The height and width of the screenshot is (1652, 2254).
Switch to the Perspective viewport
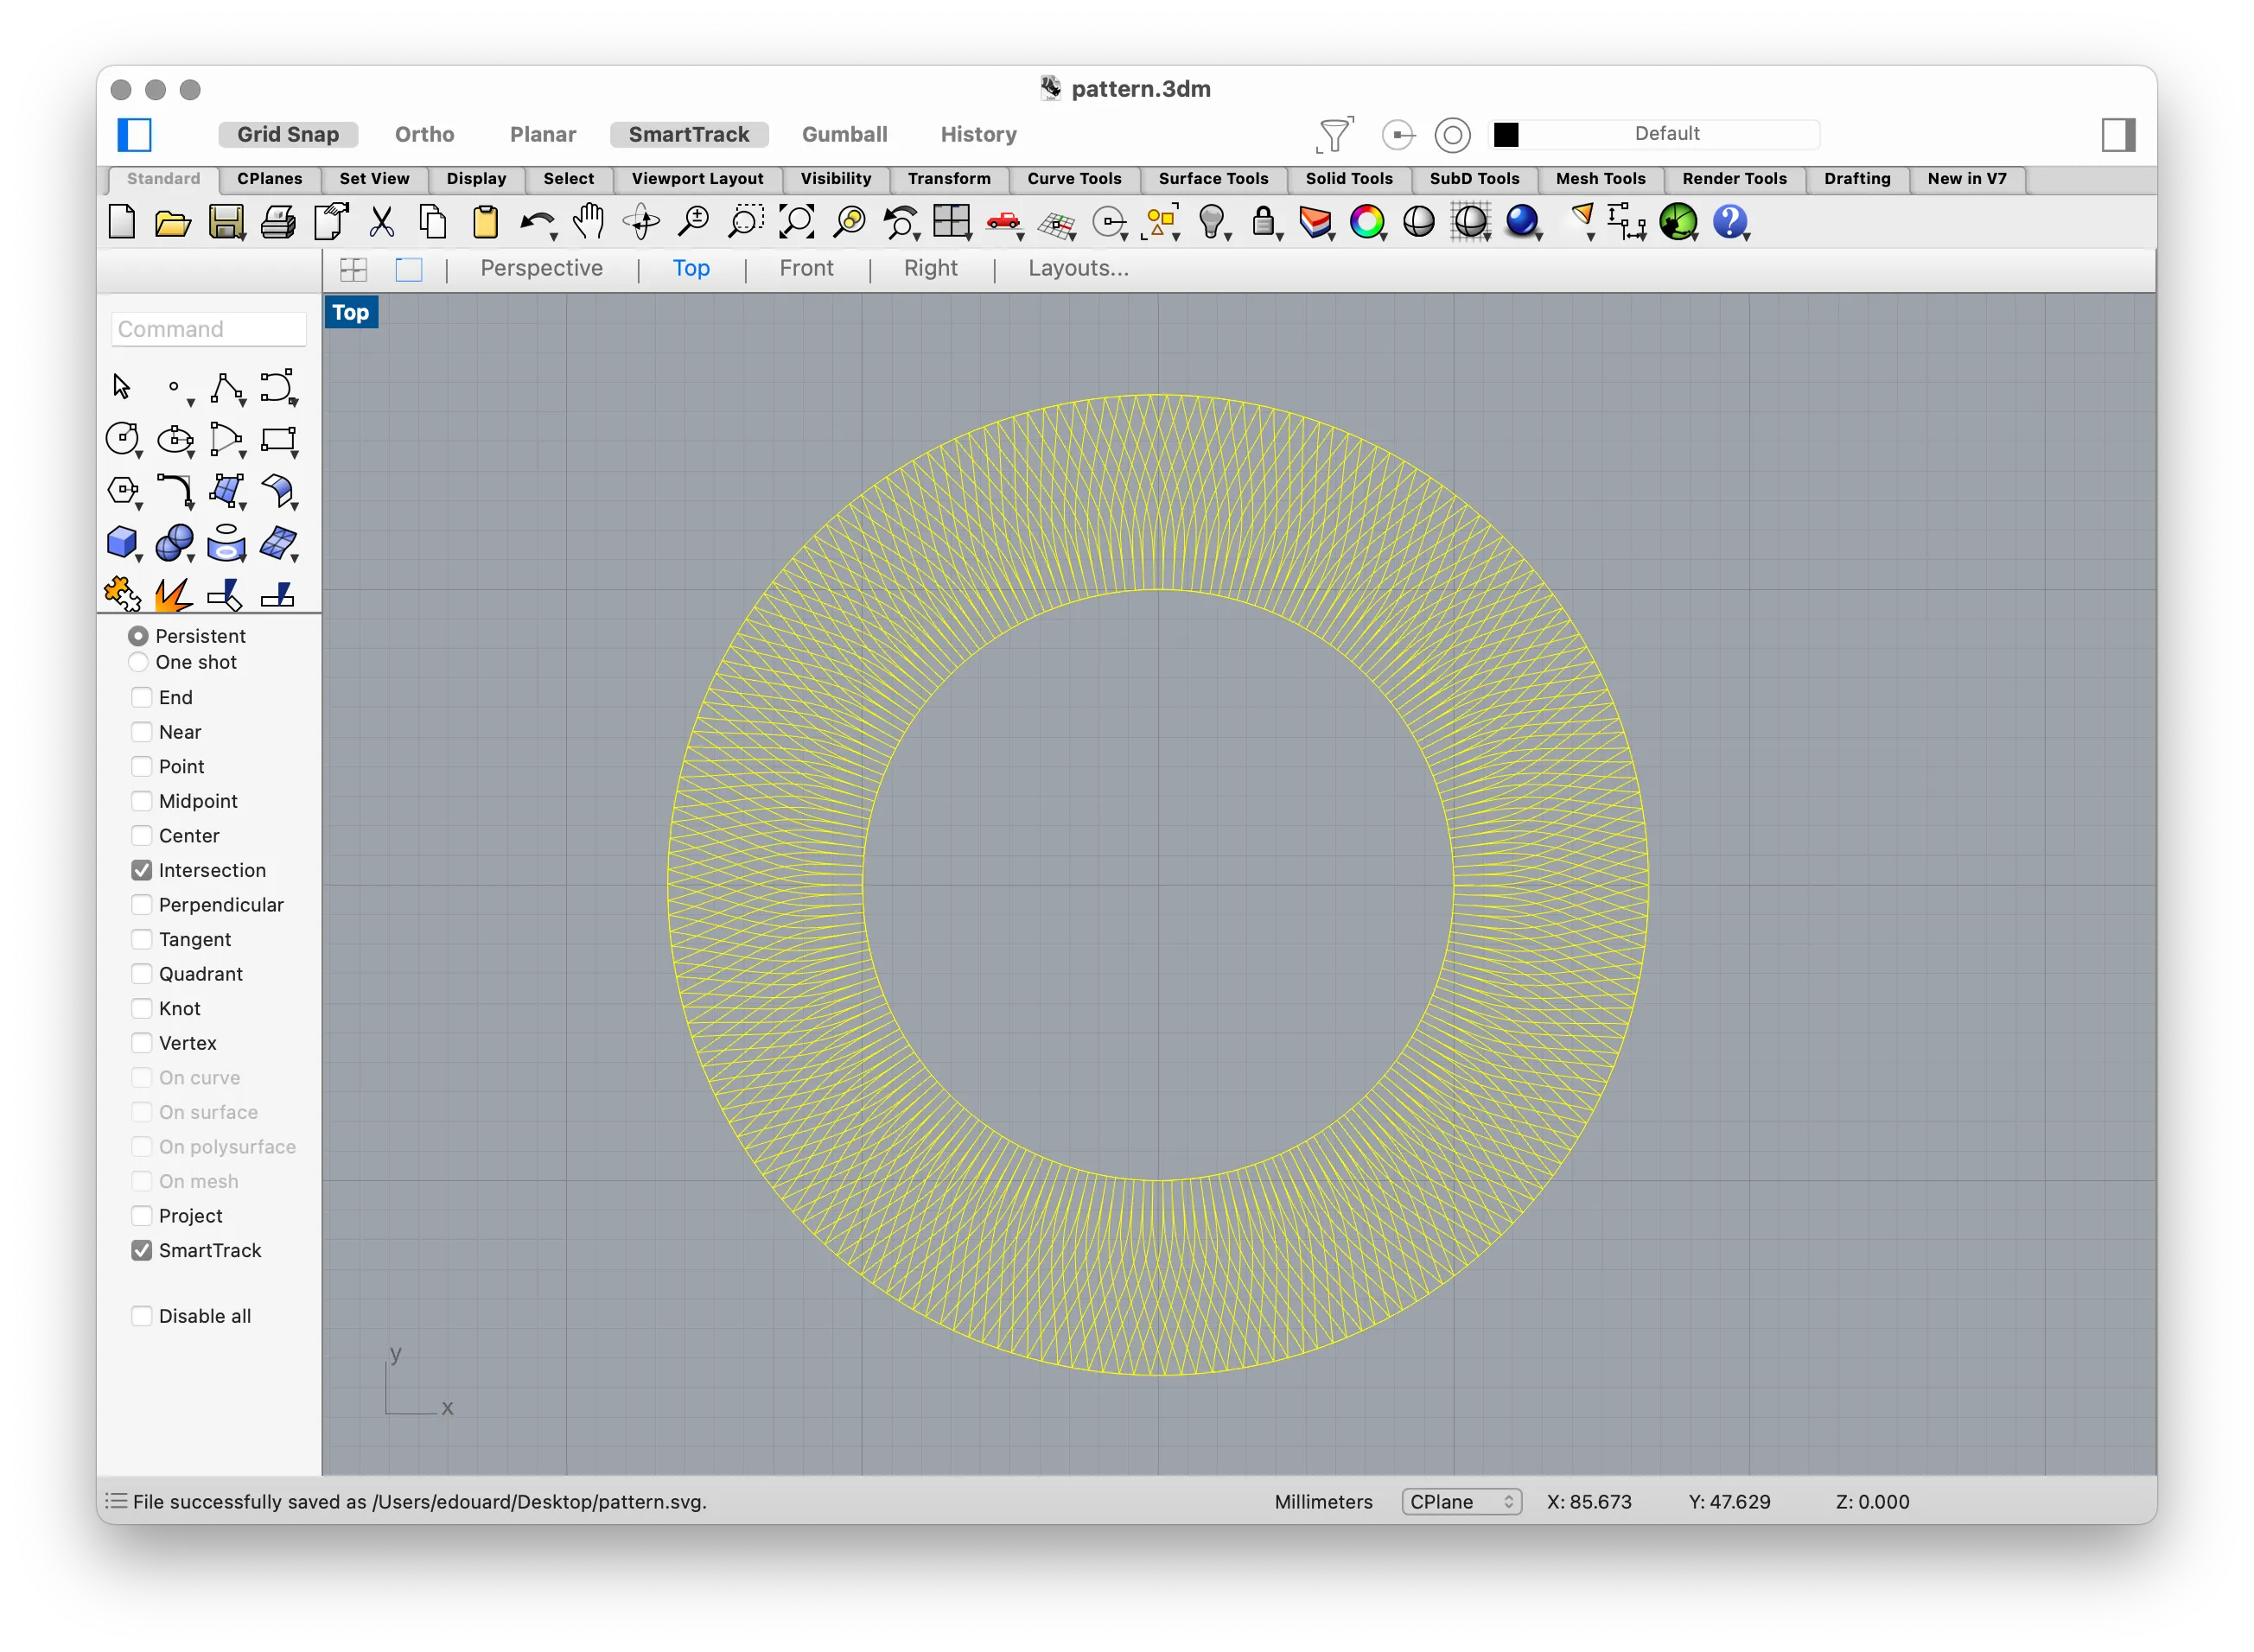541,268
